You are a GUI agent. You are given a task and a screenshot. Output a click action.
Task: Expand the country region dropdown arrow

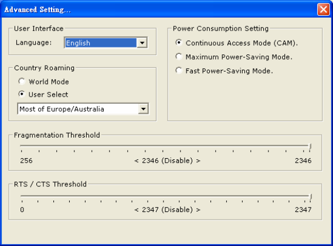click(x=144, y=109)
